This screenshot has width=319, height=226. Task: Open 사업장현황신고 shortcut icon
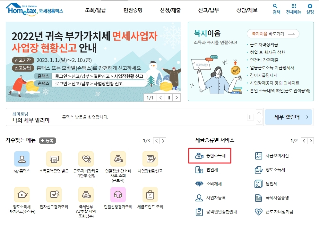tap(150, 159)
